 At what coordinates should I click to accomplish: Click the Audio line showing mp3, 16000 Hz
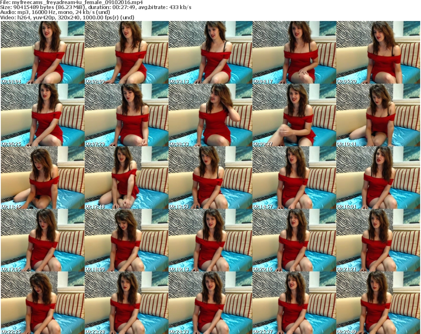click(55, 12)
